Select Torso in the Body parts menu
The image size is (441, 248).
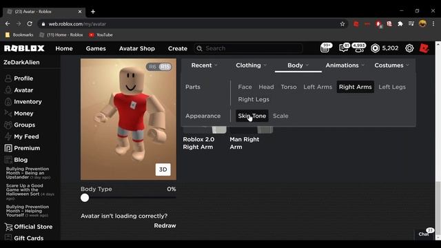289,87
